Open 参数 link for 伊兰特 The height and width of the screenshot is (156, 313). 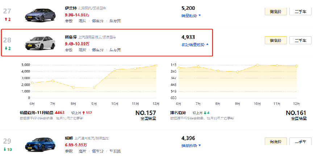coord(69,21)
